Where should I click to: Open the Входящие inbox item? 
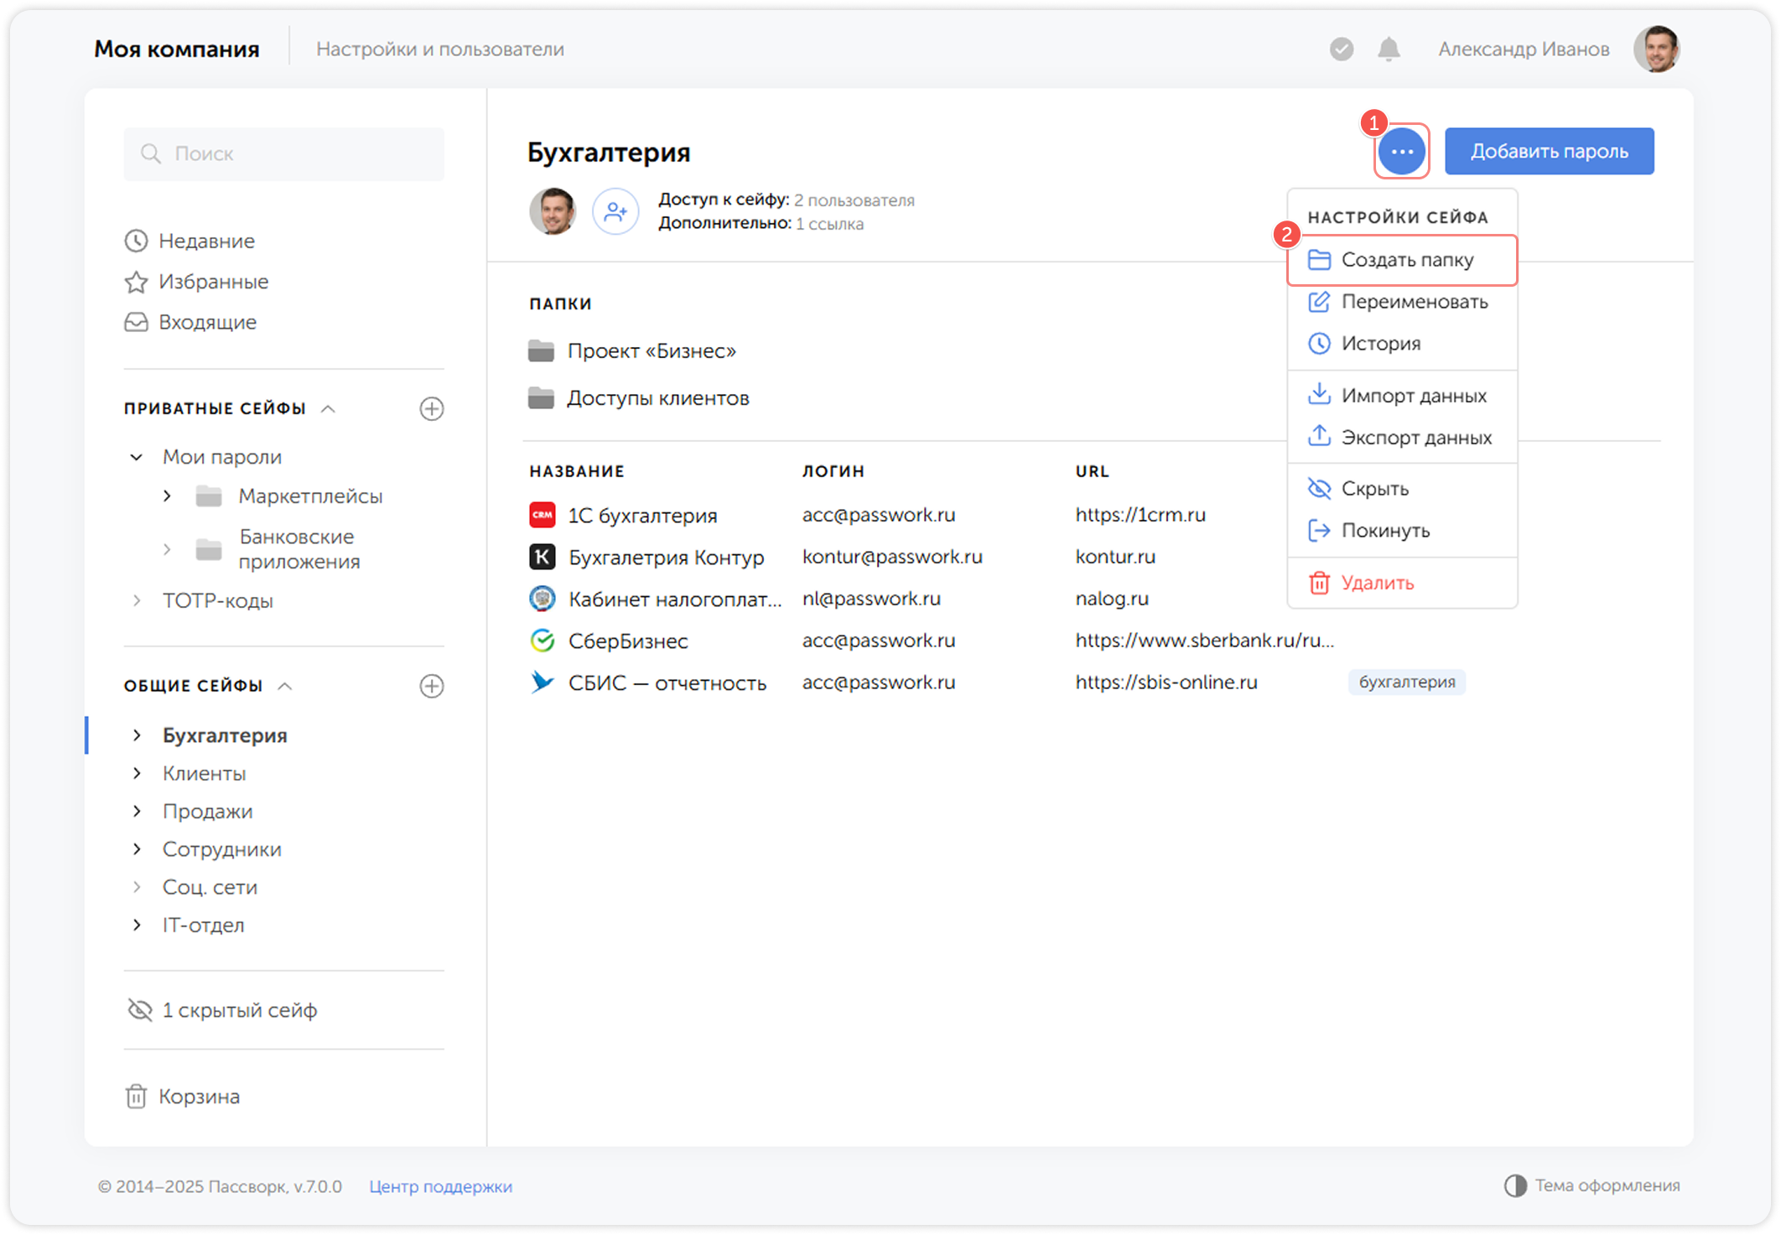(190, 322)
